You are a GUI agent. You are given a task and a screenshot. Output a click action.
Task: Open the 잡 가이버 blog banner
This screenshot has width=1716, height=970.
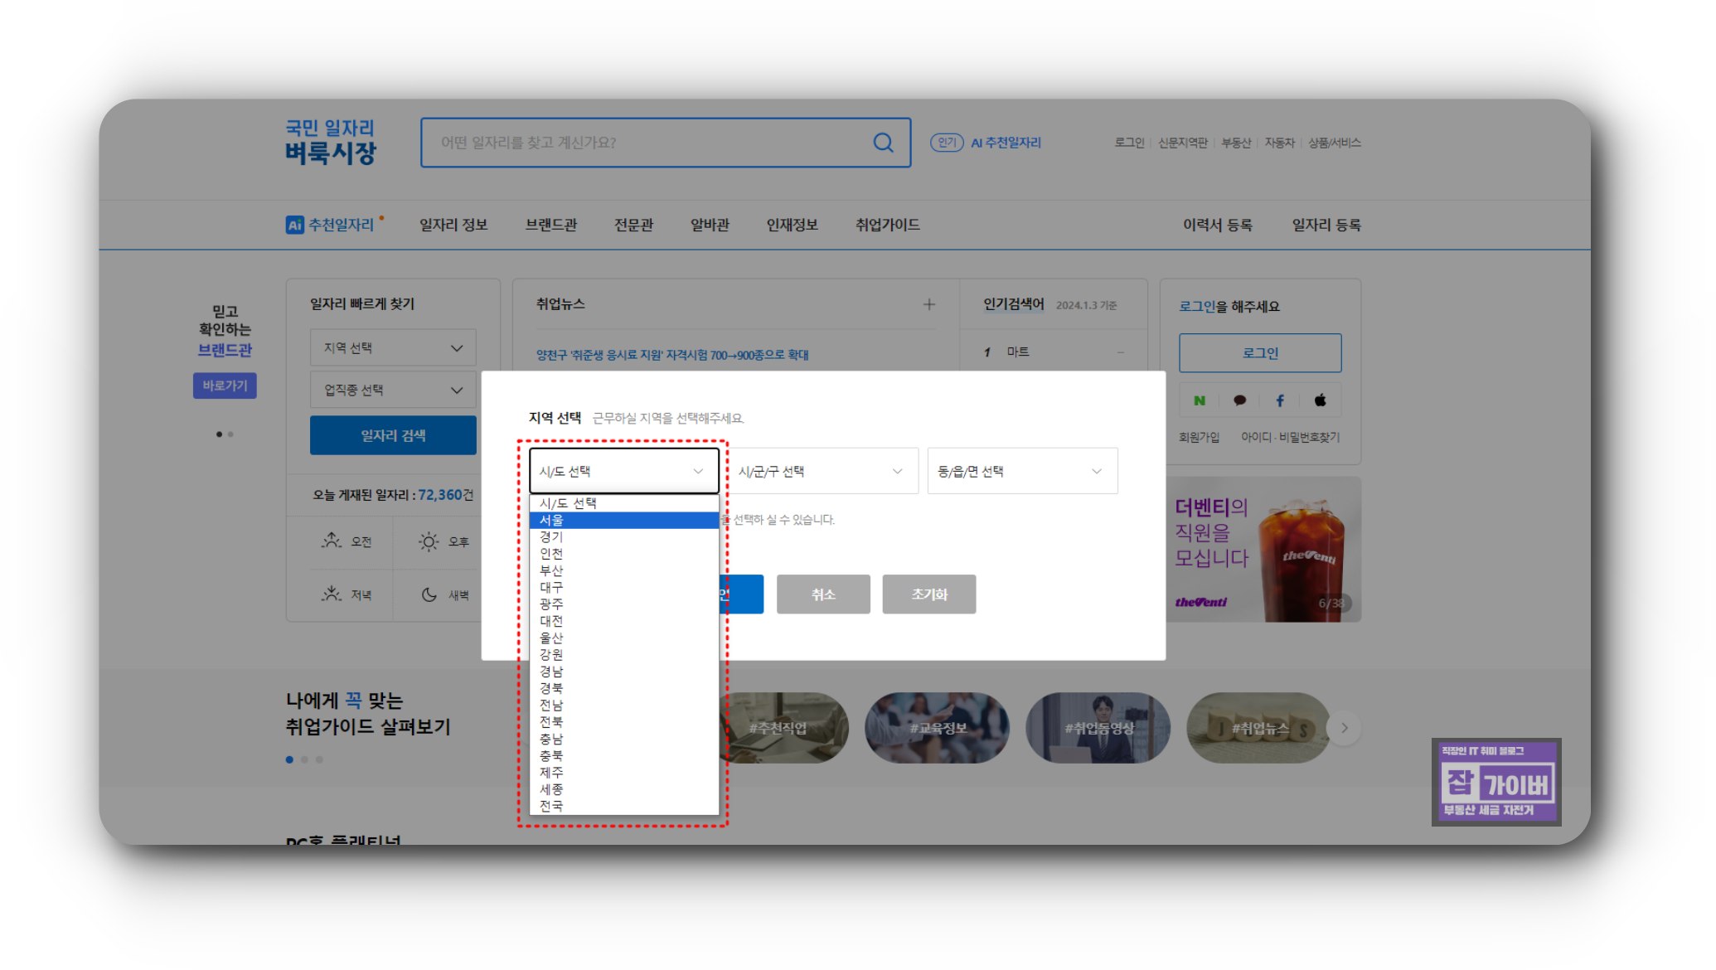1495,782
